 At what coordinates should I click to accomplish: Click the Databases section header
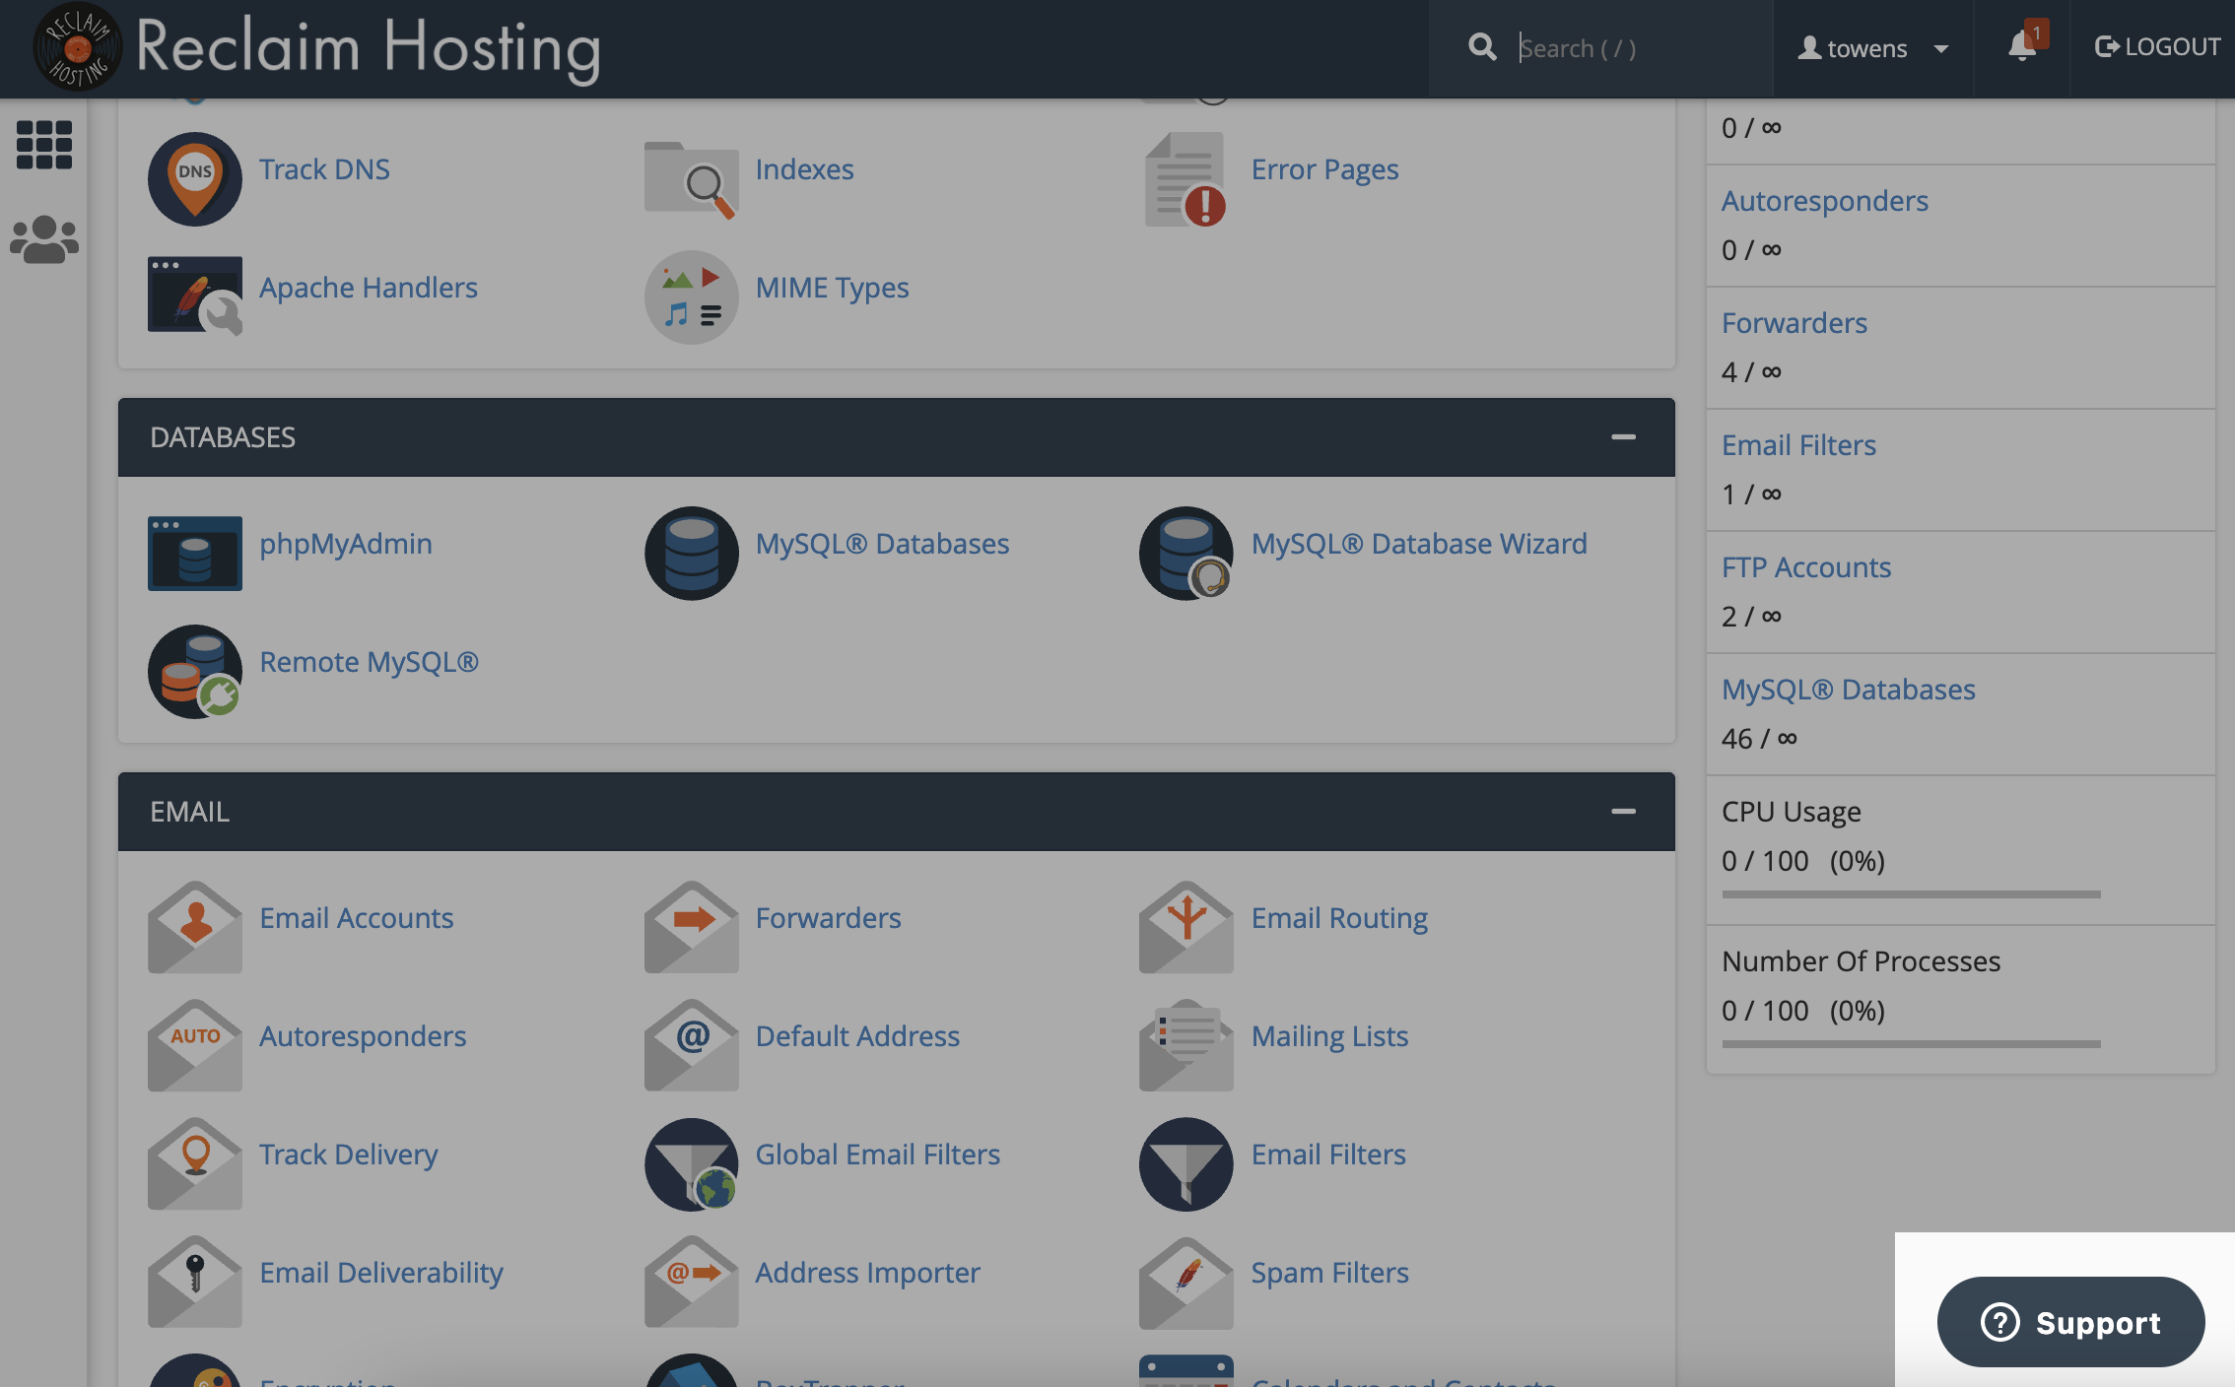coord(896,437)
